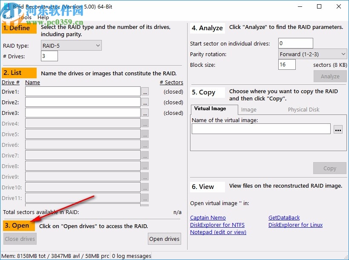Click the 1. Define step label
Screen dimensions: 349x260
[x=19, y=28]
